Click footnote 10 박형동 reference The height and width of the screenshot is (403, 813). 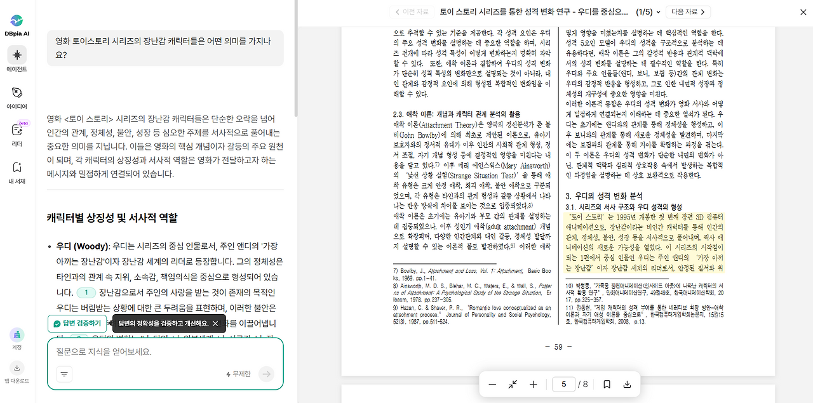(644, 293)
